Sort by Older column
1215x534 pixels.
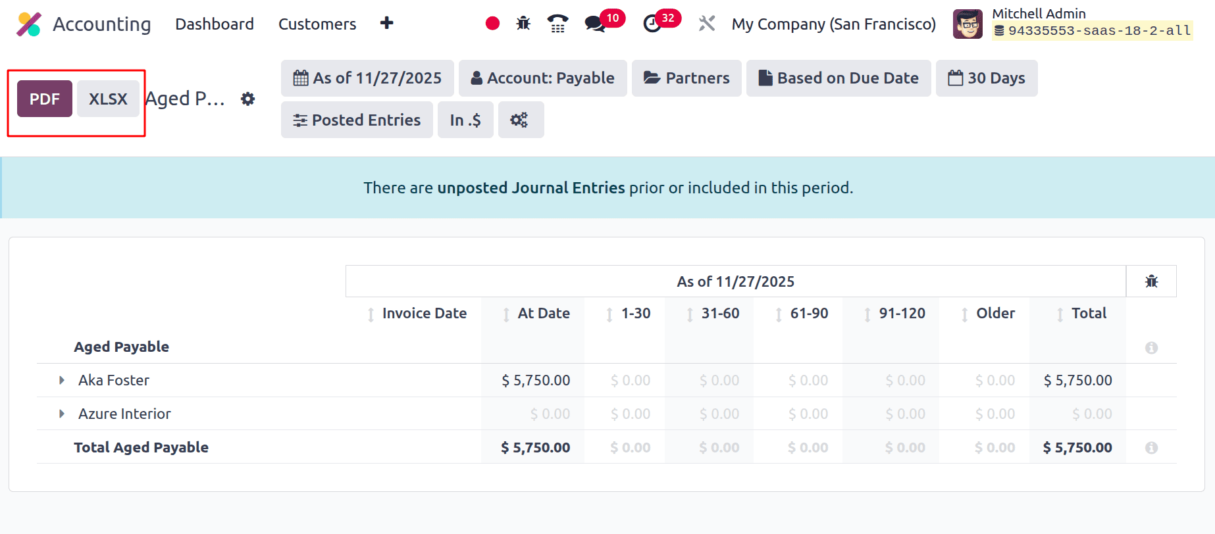point(987,314)
